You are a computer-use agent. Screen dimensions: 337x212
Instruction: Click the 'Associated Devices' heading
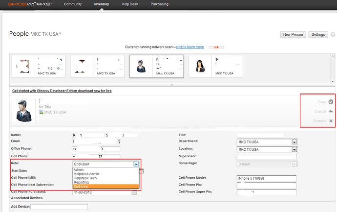click(x=27, y=198)
